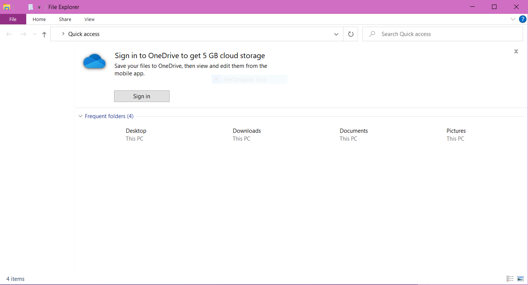The width and height of the screenshot is (528, 285).
Task: Click the OneDrive Sign in button
Action: [x=142, y=96]
